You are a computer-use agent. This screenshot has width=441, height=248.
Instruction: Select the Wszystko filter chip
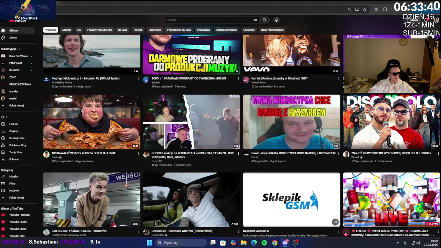click(x=51, y=30)
